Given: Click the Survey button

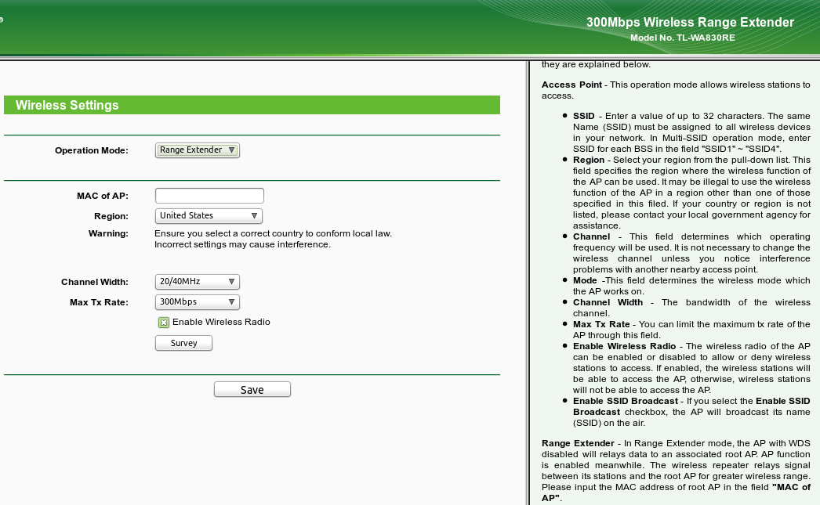Looking at the screenshot, I should point(183,343).
